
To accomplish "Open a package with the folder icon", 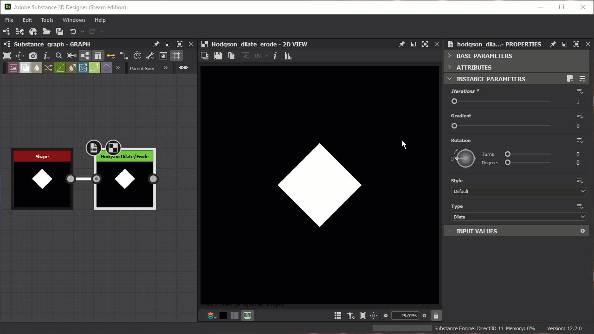I will [x=46, y=32].
